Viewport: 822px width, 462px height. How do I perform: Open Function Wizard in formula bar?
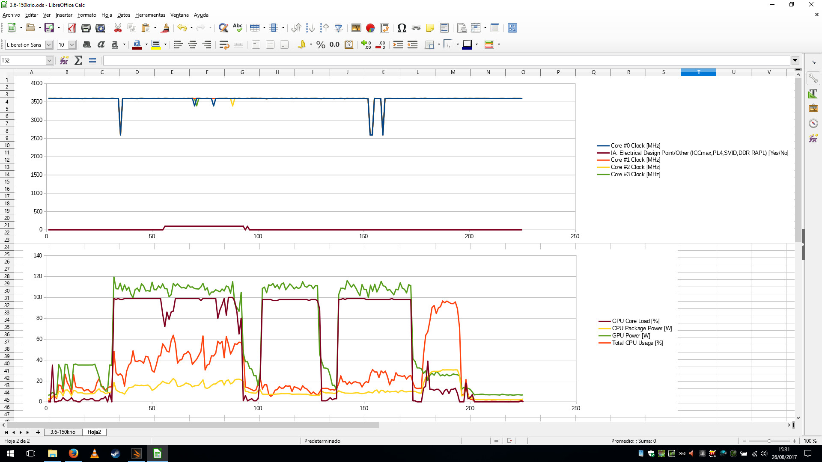pos(64,60)
